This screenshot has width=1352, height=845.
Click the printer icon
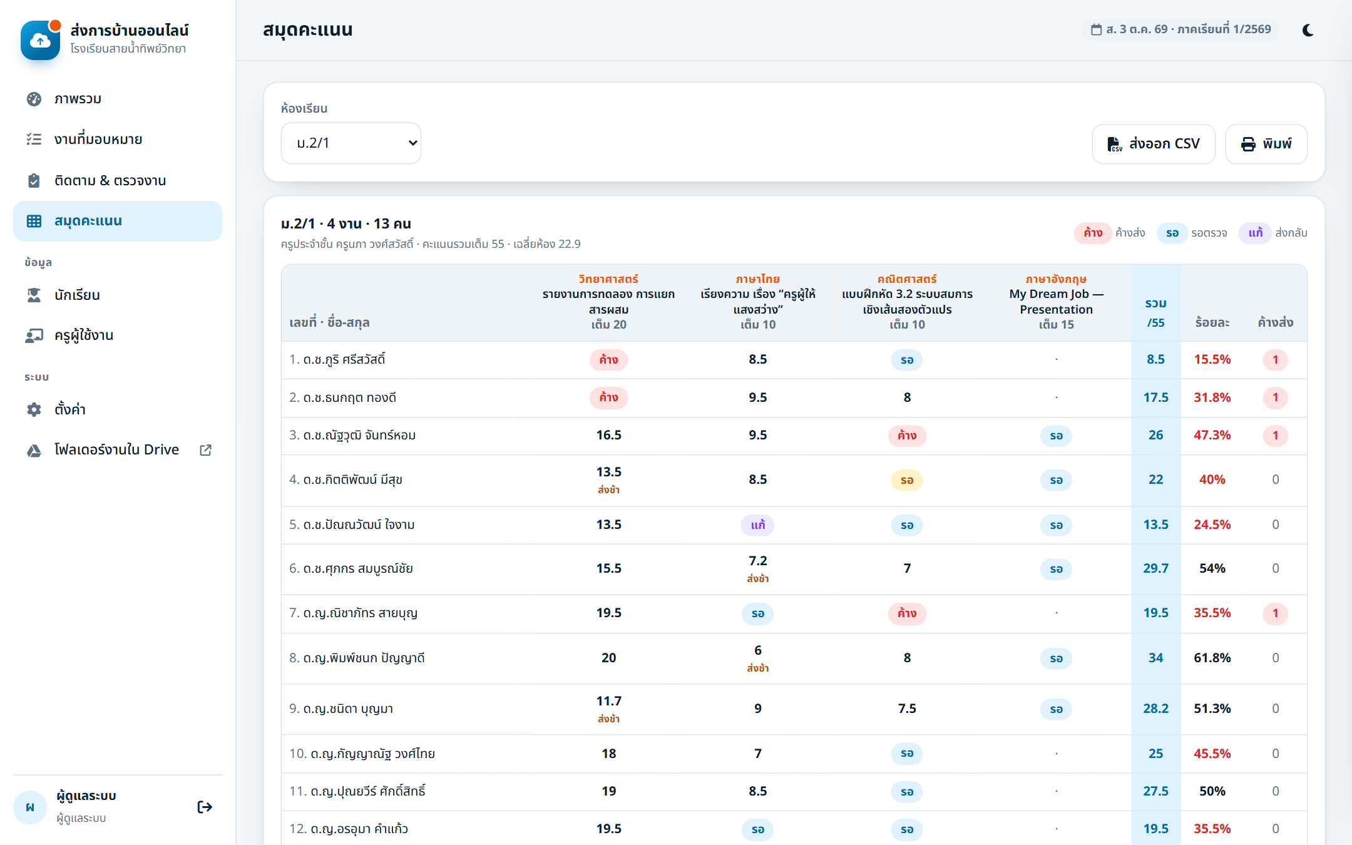1248,144
